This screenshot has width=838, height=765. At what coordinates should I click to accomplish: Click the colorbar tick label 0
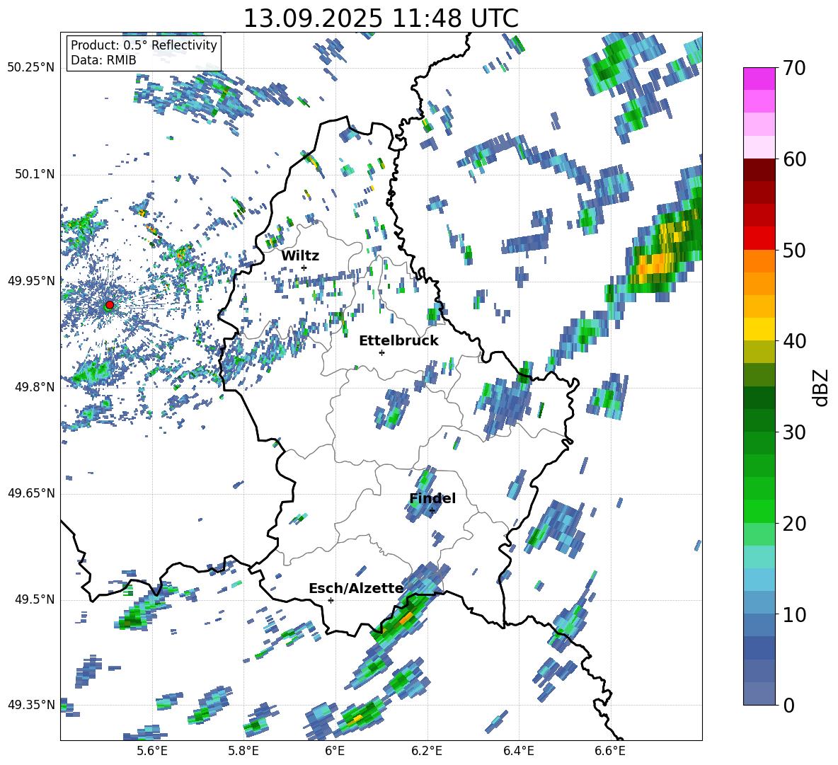[788, 705]
